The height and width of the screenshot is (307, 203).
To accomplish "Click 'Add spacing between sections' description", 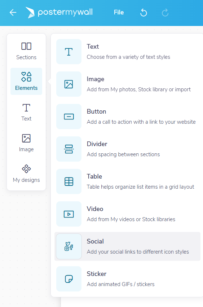I will tap(123, 154).
